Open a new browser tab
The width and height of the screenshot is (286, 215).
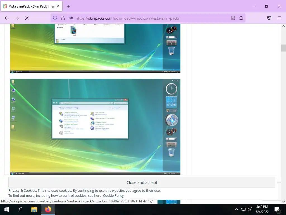pos(68,6)
